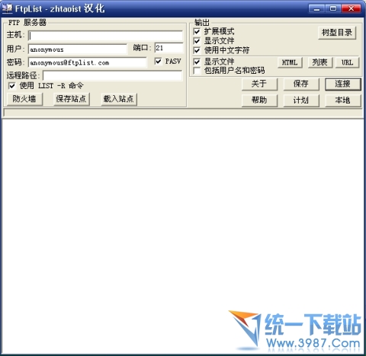Click the 树型目录 button
This screenshot has height=356, width=366.
[337, 33]
